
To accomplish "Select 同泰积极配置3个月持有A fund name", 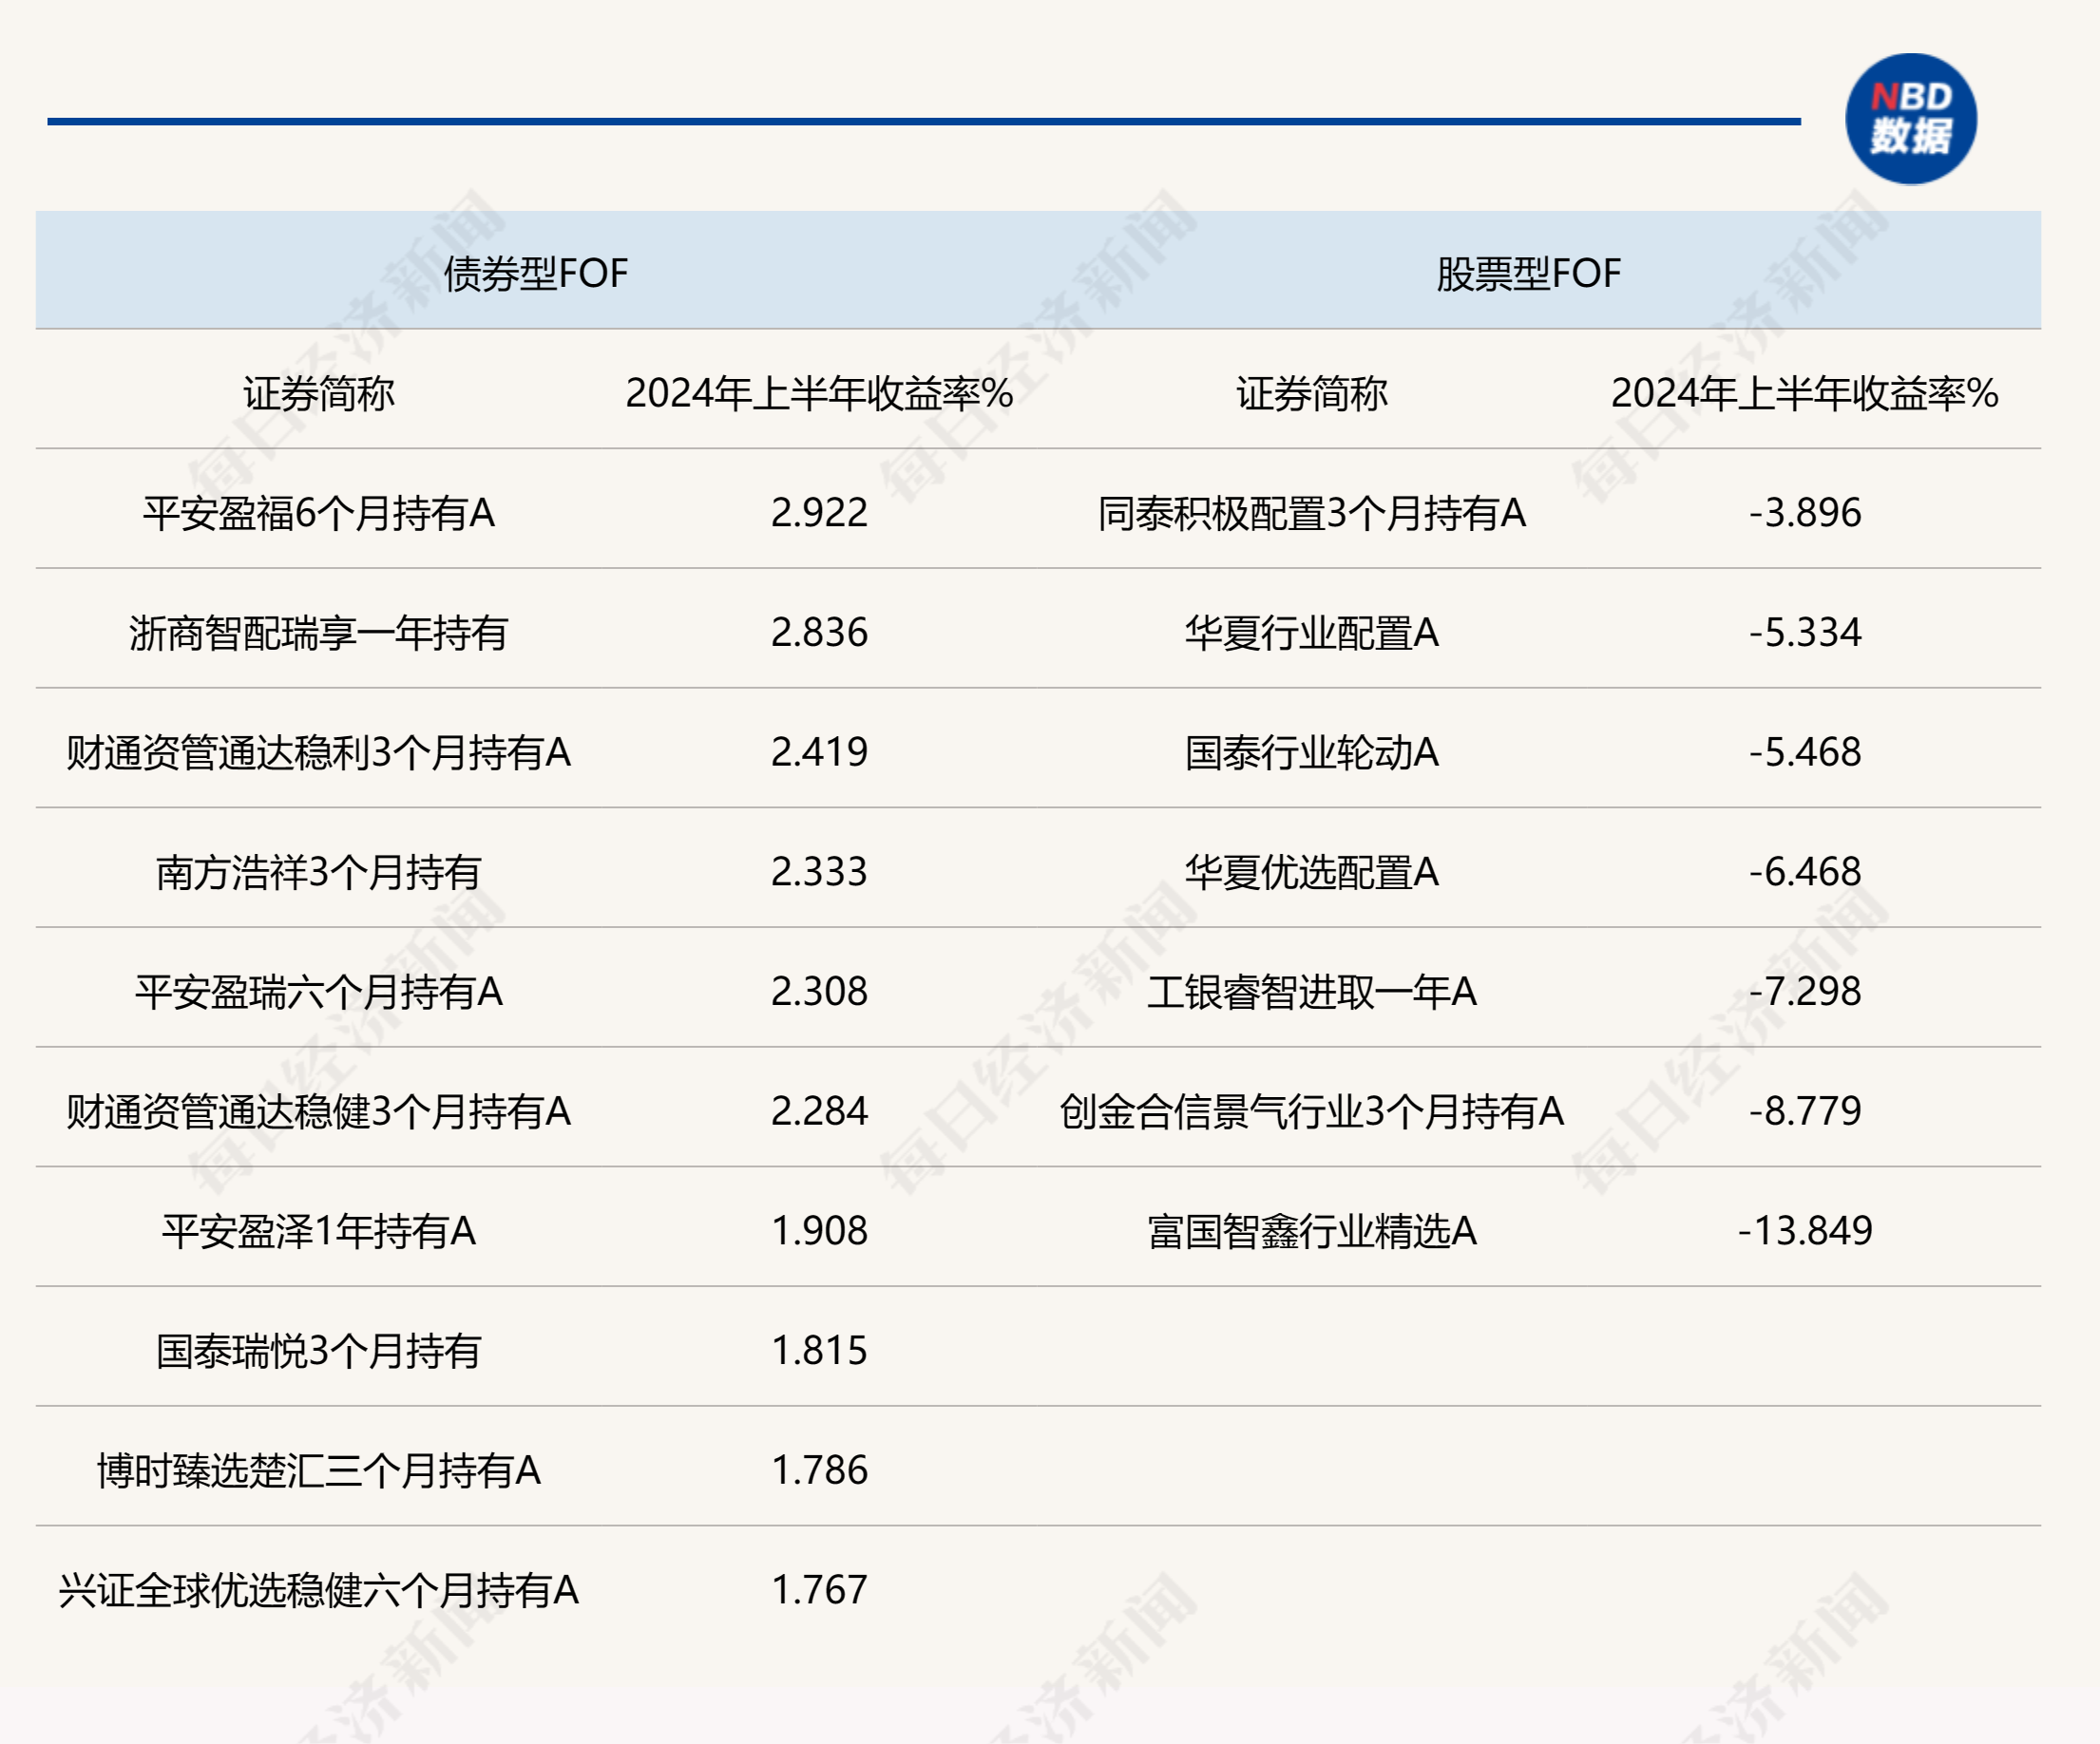I will pos(1311,513).
